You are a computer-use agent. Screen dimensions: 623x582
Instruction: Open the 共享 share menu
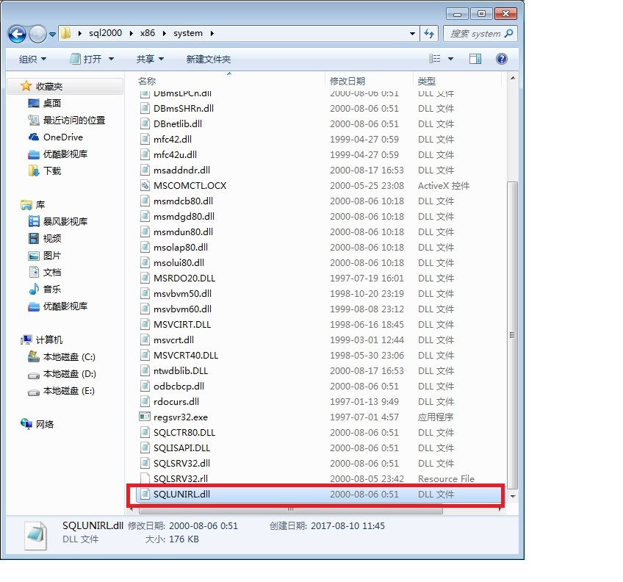[150, 59]
